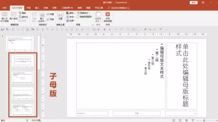Click Save icon in quick access toolbar
This screenshot has width=218, height=122.
coord(2,29)
